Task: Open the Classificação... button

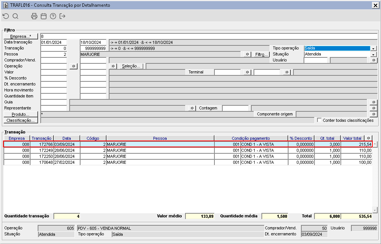Action: point(21,120)
